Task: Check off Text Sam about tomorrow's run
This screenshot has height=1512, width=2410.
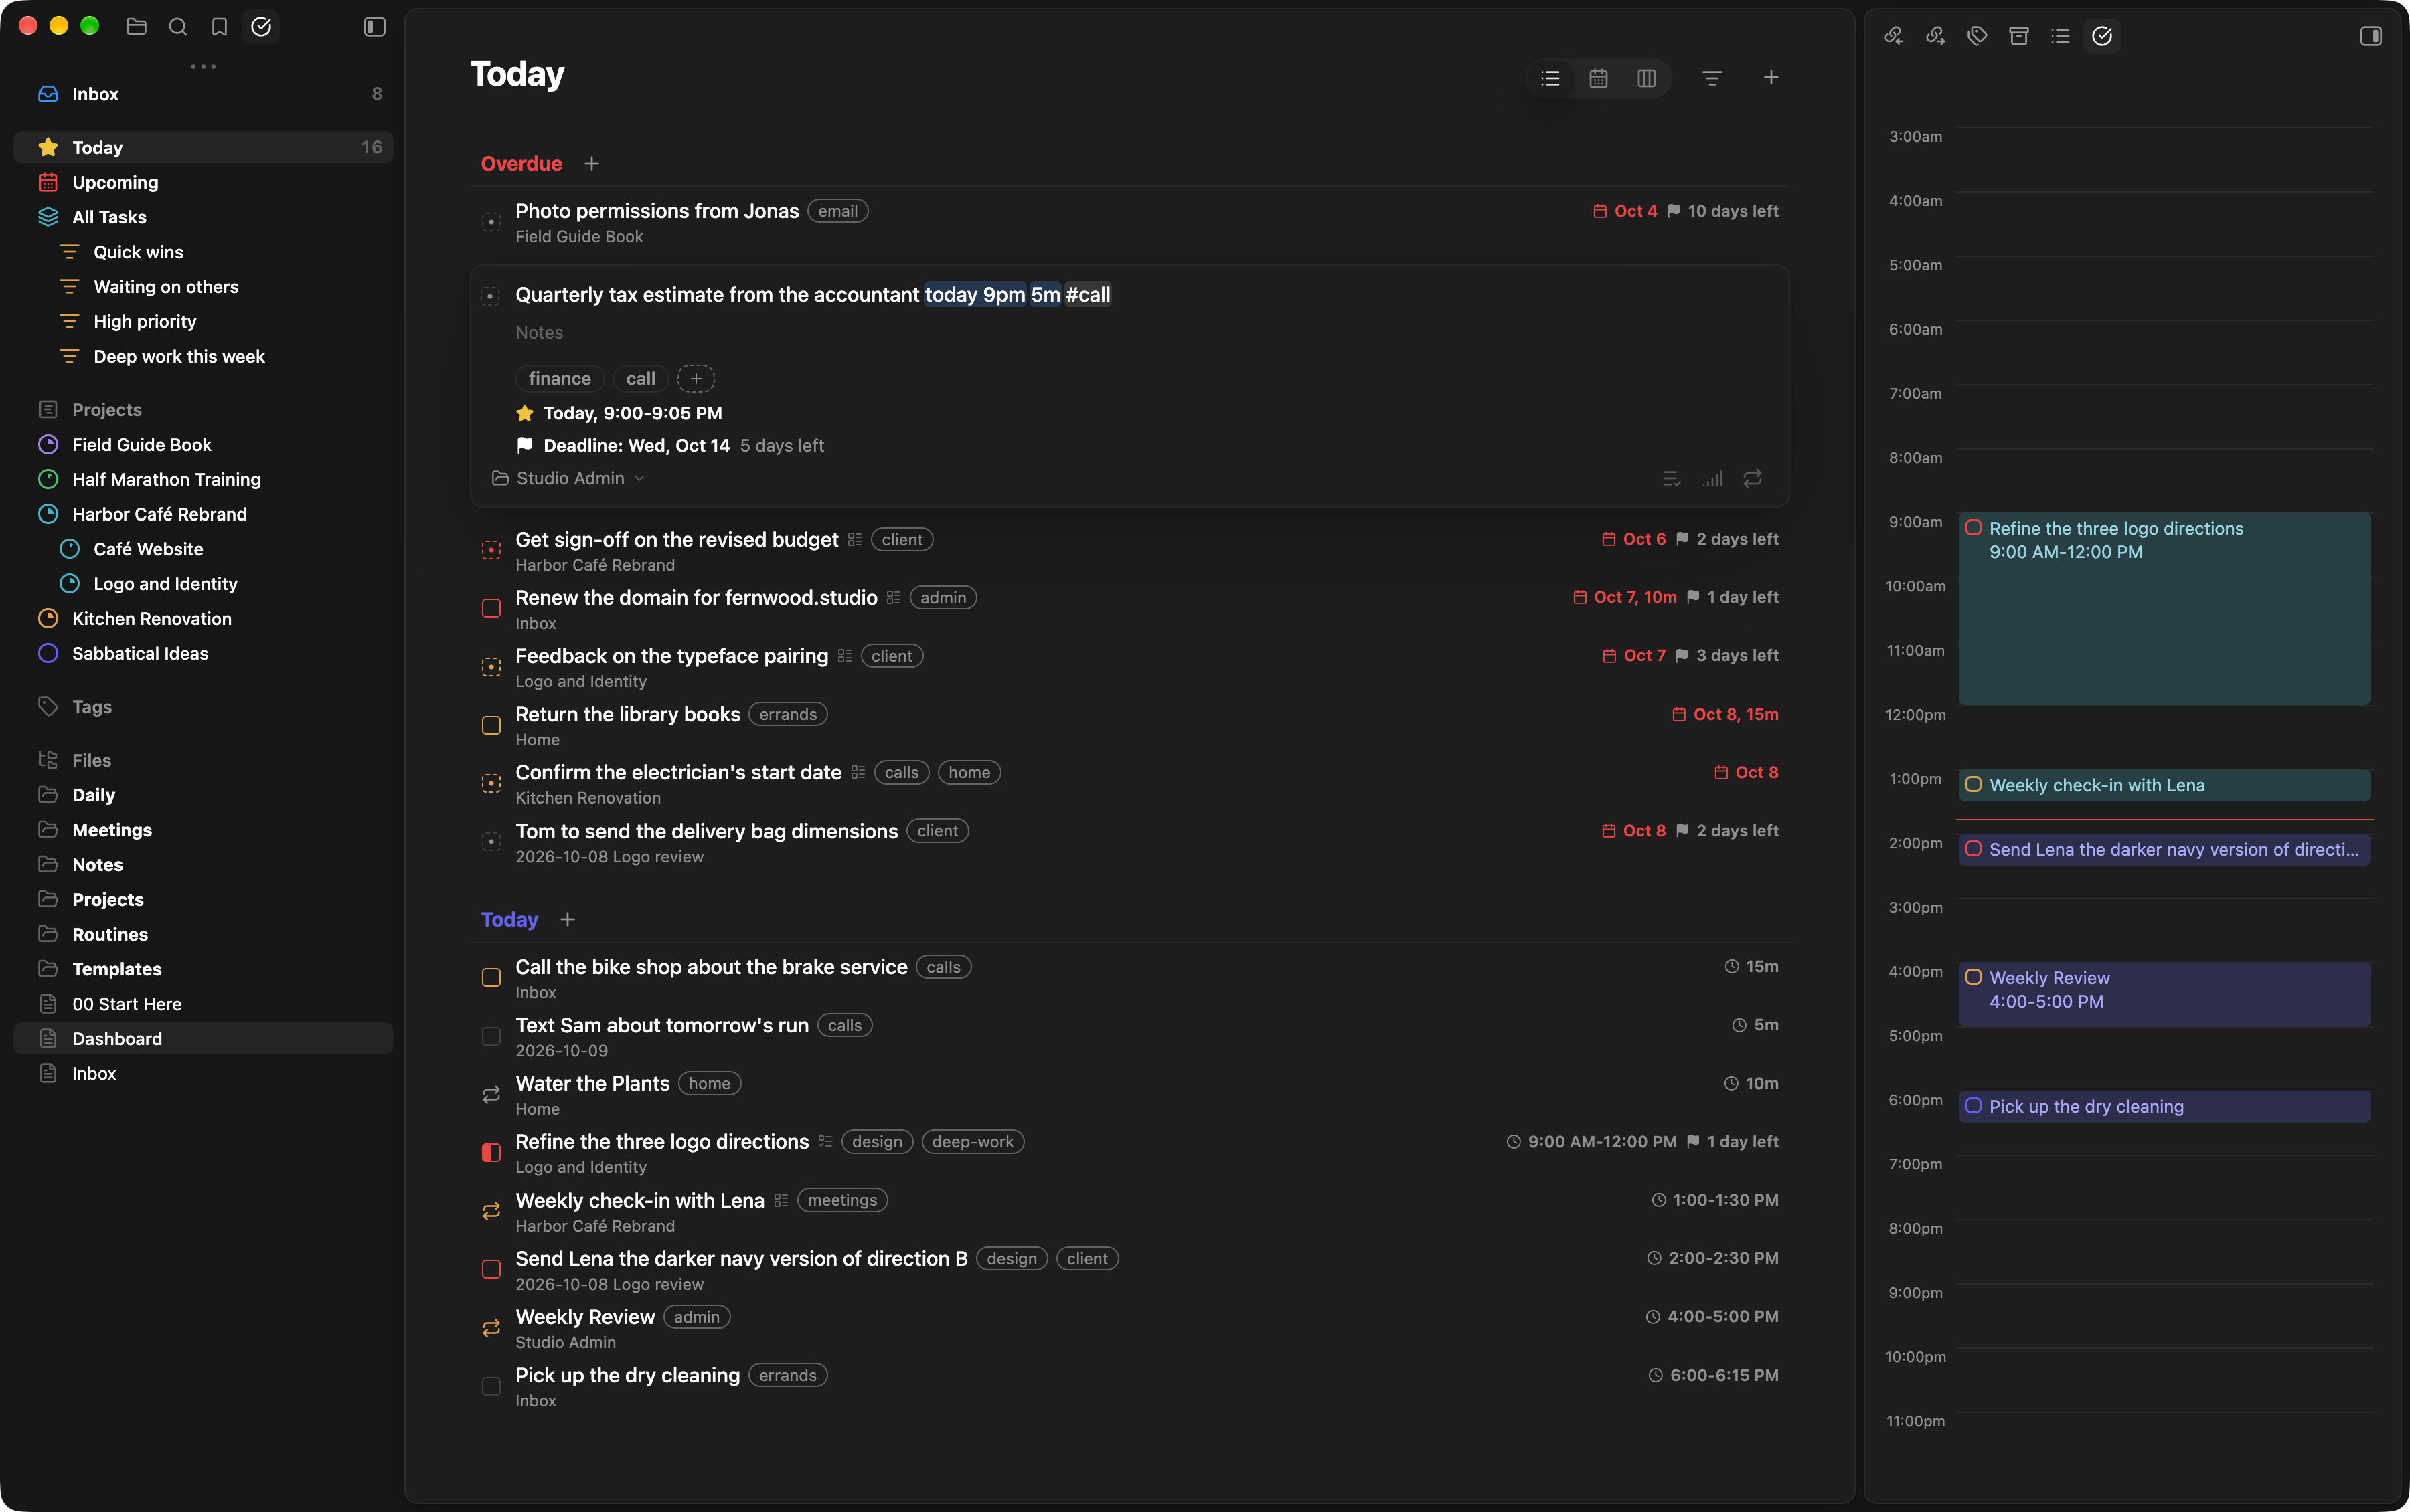Action: pyautogui.click(x=491, y=1036)
